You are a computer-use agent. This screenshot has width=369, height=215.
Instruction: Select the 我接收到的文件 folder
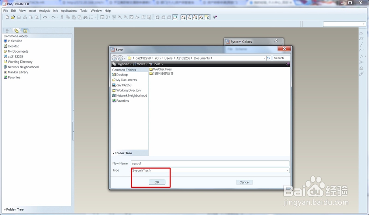pyautogui.click(x=161, y=74)
